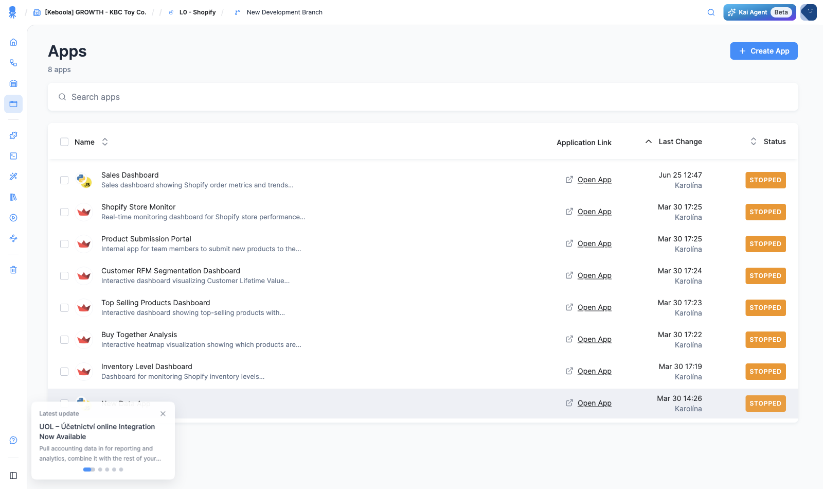
Task: Open the Buy Together Analysis app name
Action: (x=139, y=335)
